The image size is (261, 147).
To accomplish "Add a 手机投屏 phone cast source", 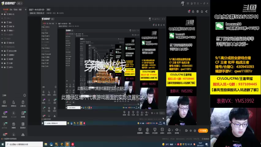I will point(155,131).
